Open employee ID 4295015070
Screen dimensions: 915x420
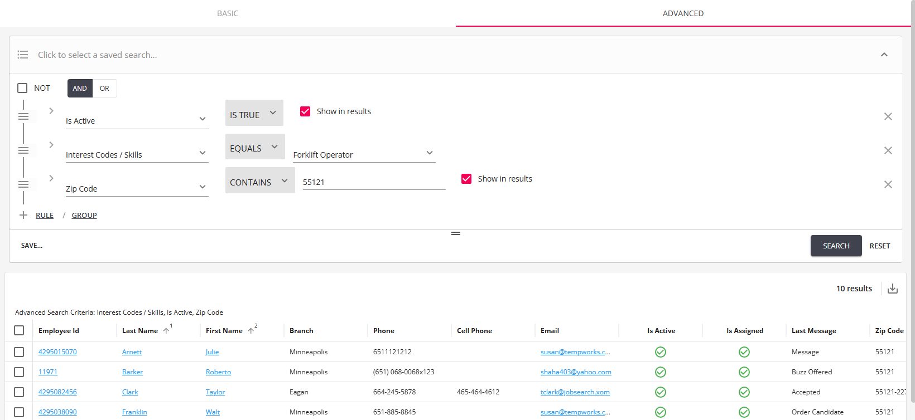click(57, 352)
